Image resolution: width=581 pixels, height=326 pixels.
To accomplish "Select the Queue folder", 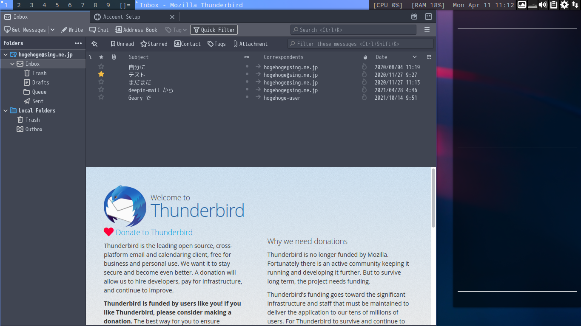I will point(35,92).
